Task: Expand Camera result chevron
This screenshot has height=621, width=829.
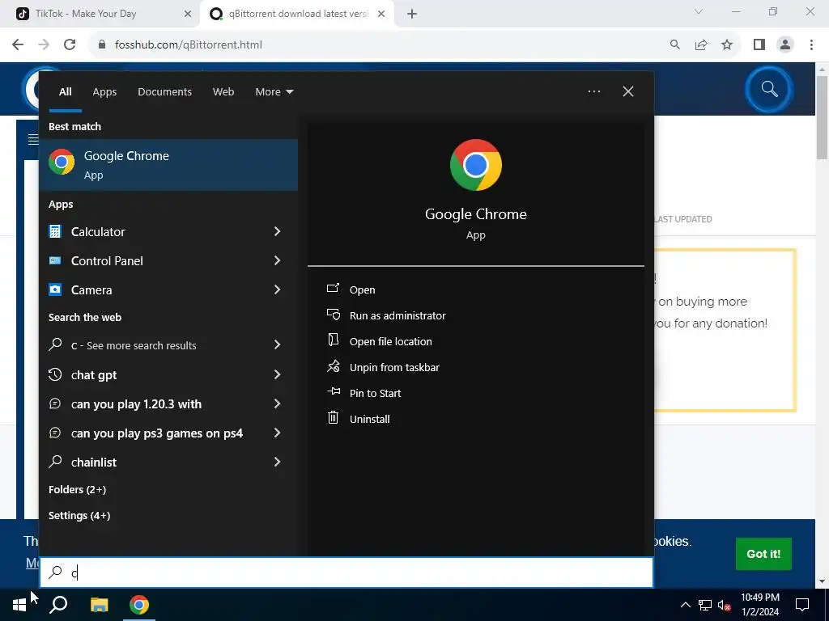Action: [x=277, y=289]
